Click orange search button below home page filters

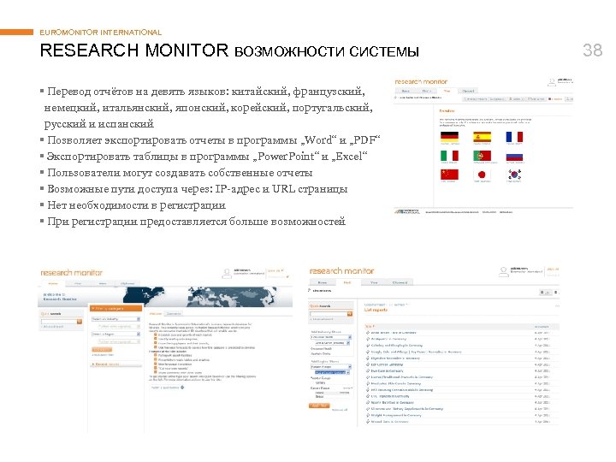(102, 349)
